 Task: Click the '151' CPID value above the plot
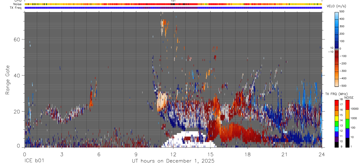click(173, 1)
